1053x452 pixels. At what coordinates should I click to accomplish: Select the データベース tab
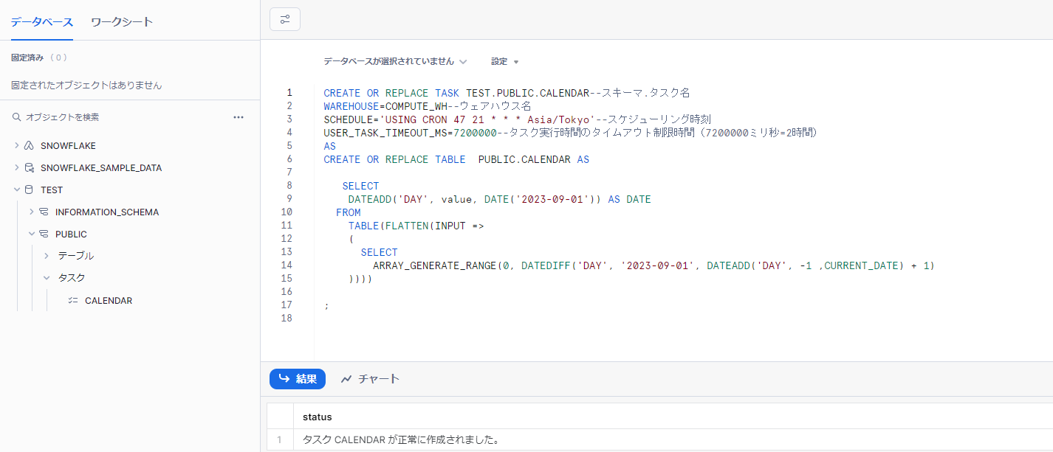(x=42, y=22)
